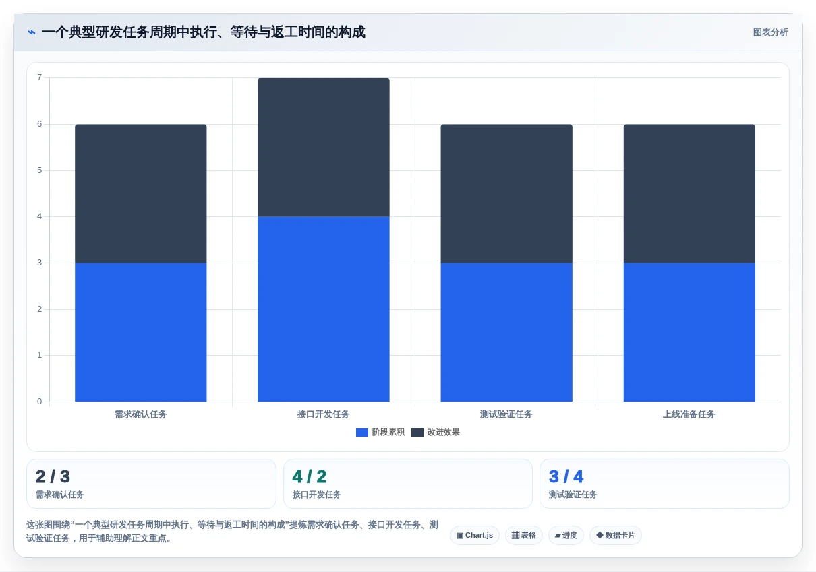816x572 pixels.
Task: Click the dark bar segment for 接口开发任务
Action: point(324,147)
